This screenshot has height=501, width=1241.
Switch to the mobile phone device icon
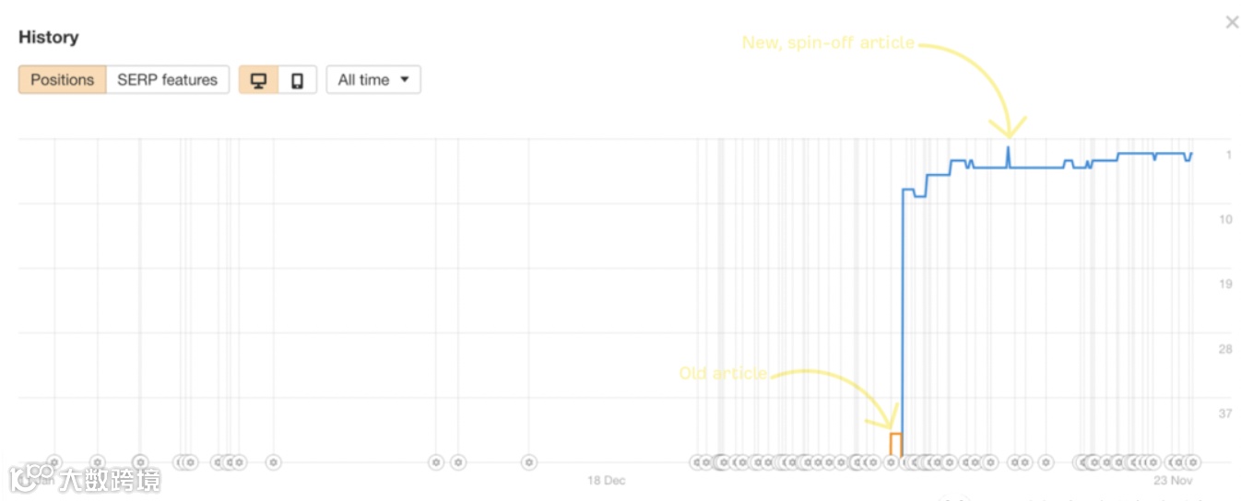(x=297, y=80)
